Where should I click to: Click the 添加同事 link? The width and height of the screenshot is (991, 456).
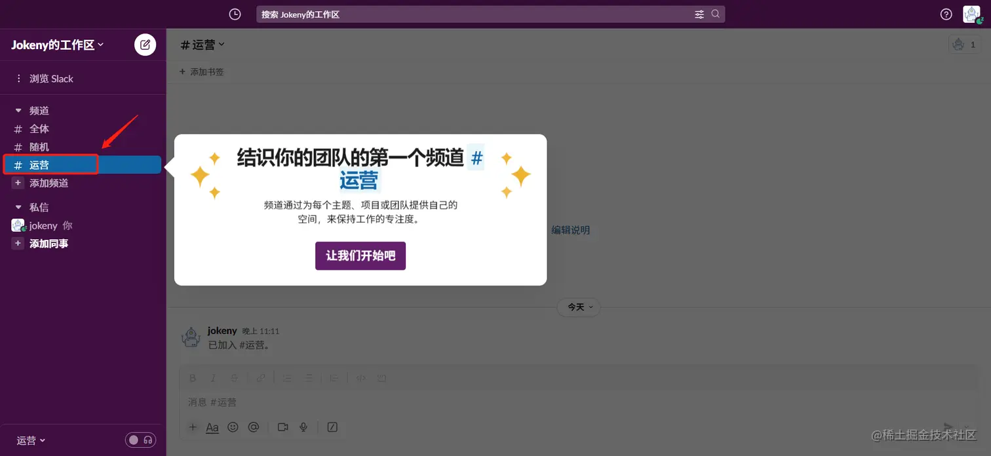click(x=49, y=243)
